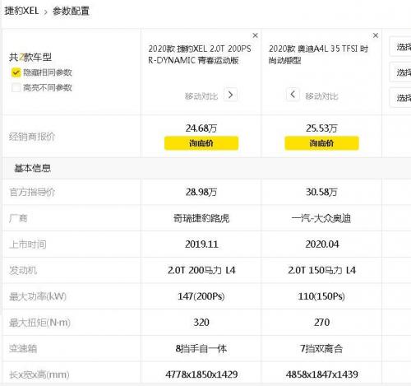The width and height of the screenshot is (411, 386).
Task: Remove the Audi A4L column with X
Action: pos(376,35)
